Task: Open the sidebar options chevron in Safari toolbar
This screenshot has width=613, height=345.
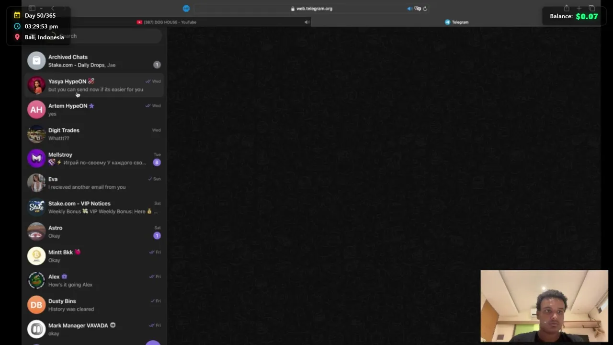Action: tap(41, 8)
